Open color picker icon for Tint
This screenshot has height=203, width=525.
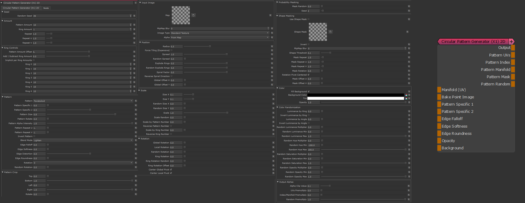pyautogui.click(x=406, y=98)
